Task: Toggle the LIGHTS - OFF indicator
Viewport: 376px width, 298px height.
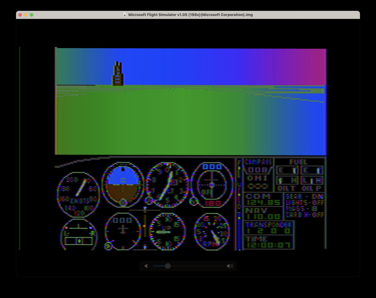Action: click(304, 203)
